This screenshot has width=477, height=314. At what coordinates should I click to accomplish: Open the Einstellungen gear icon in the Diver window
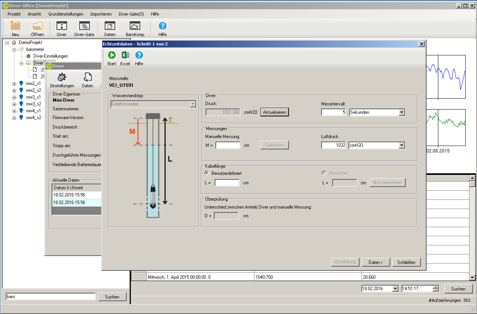(x=62, y=78)
